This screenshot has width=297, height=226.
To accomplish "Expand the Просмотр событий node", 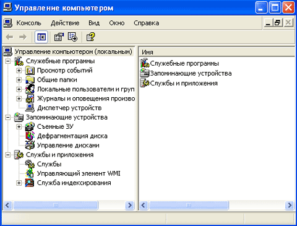I will click(19, 71).
